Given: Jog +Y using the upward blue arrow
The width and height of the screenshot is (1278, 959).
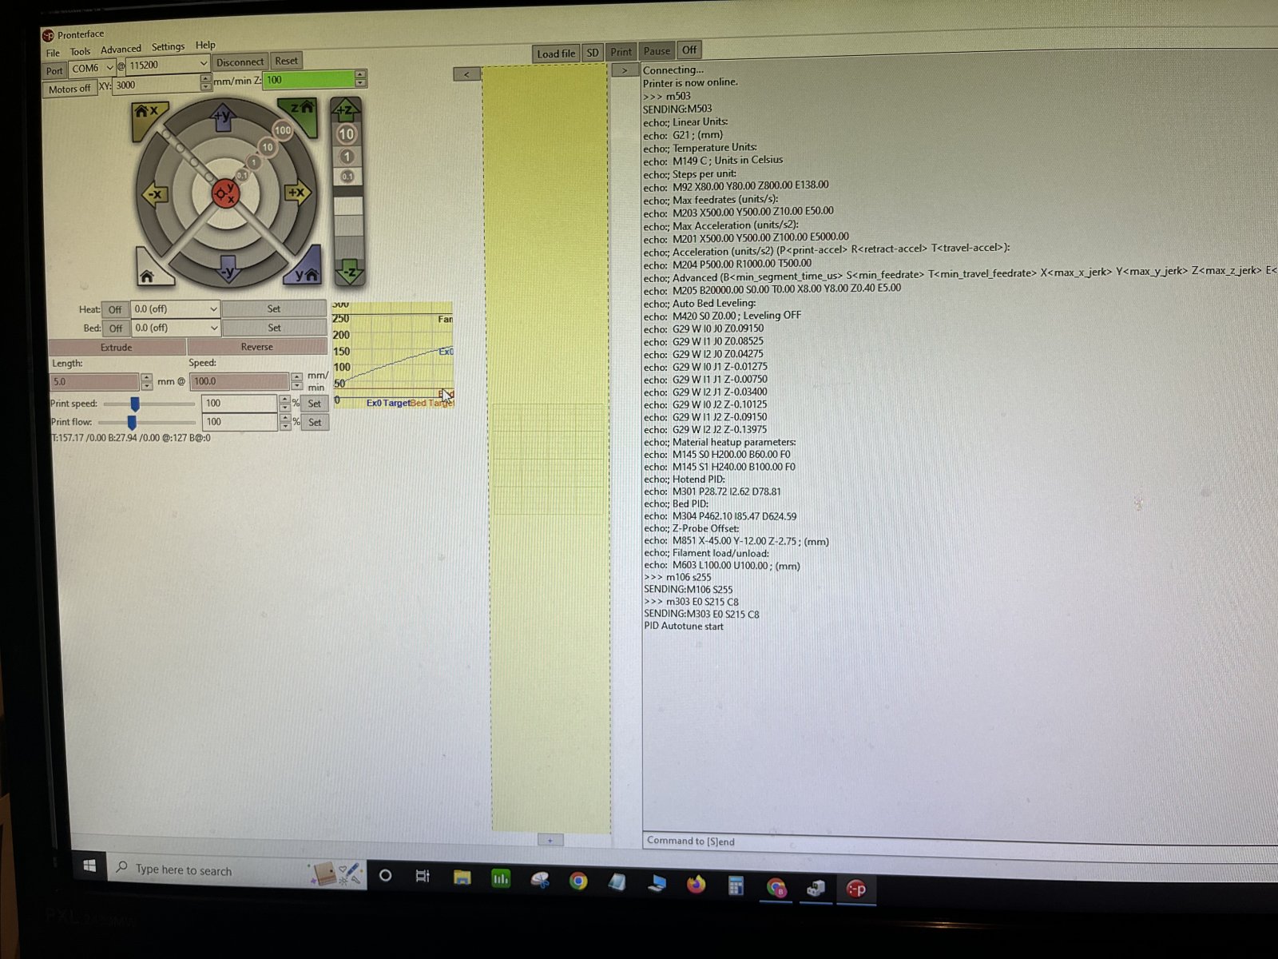Looking at the screenshot, I should 223,117.
